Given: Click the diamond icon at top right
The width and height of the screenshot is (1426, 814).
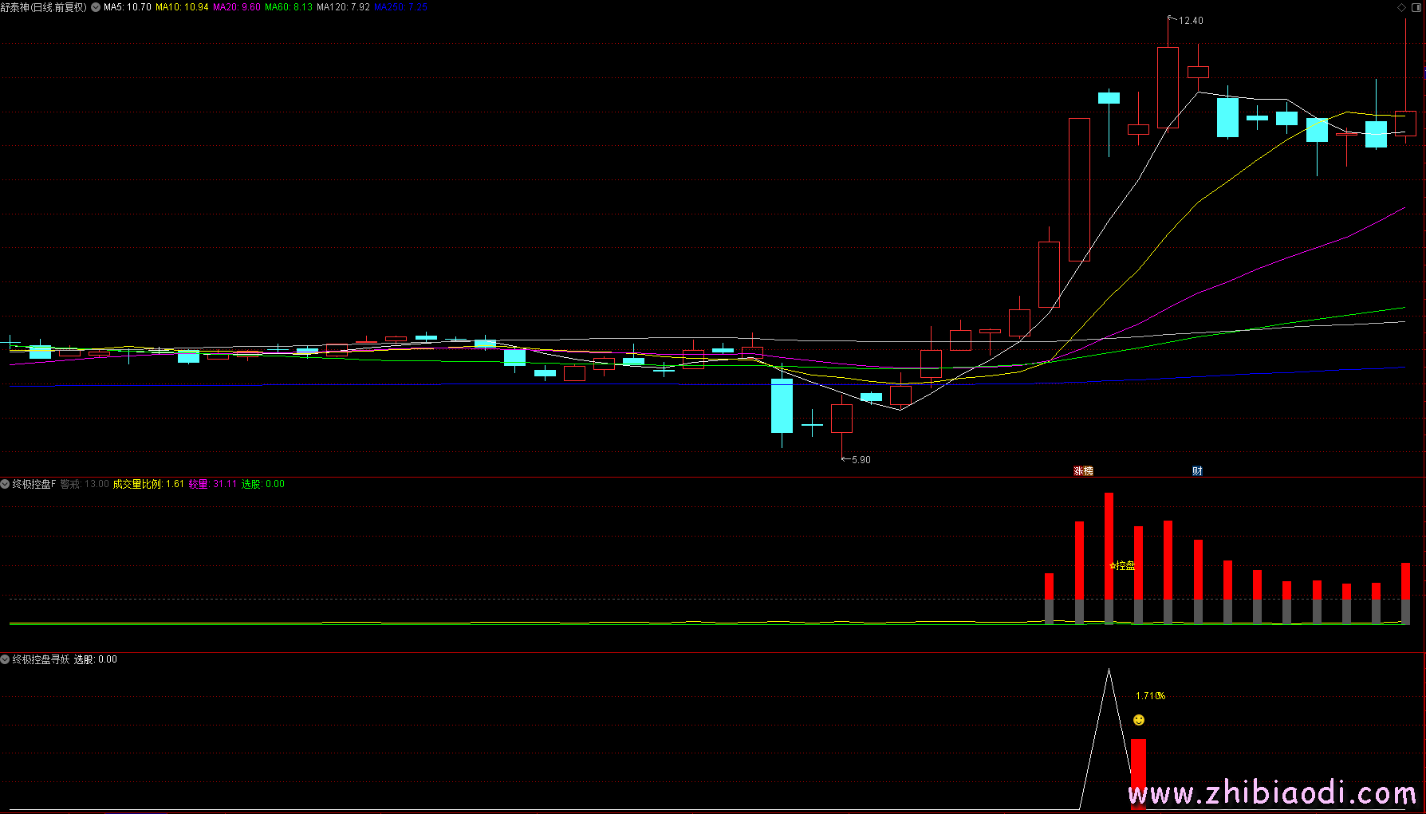Looking at the screenshot, I should (x=1402, y=7).
